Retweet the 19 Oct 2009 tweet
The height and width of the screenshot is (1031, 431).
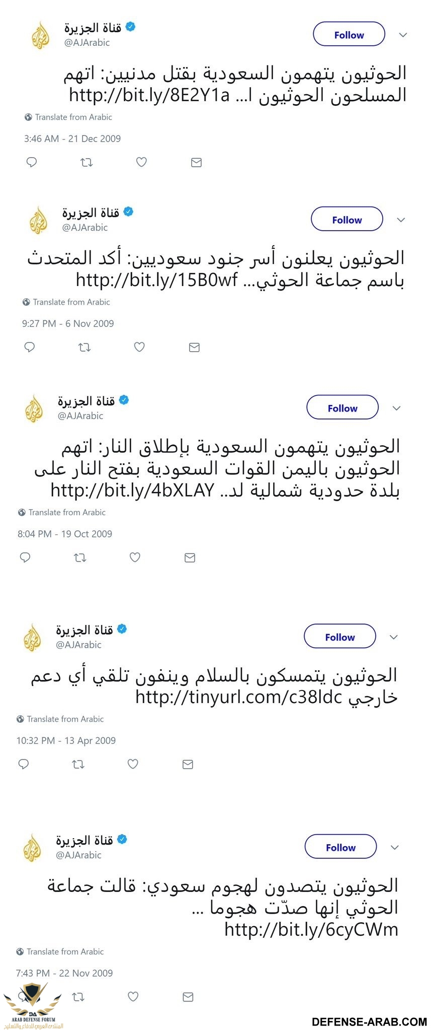(x=80, y=558)
